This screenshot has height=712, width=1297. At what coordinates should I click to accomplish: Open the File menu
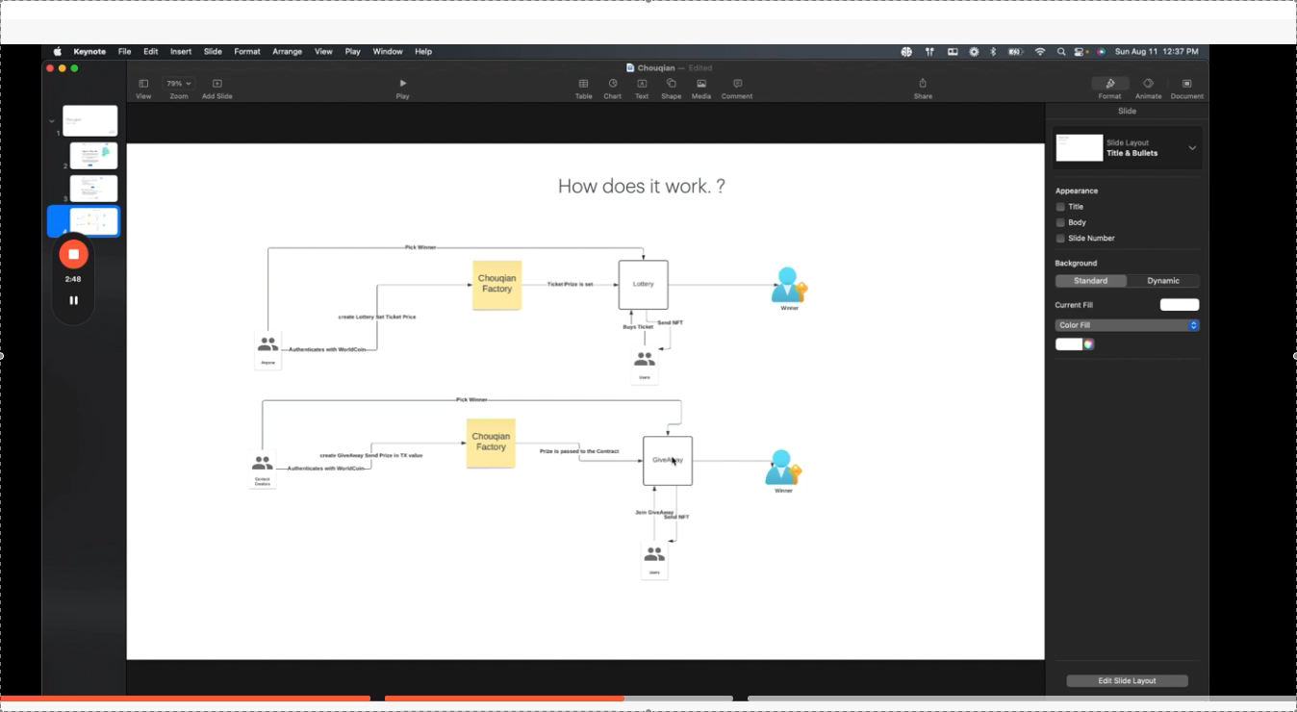[124, 51]
